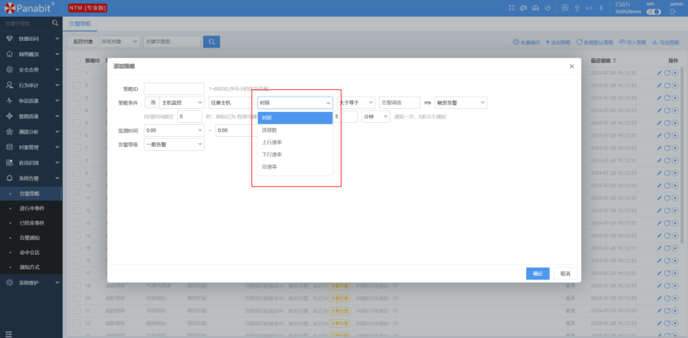Image resolution: width=688 pixels, height=338 pixels.
Task: Click the edit pencil icon in first table row
Action: pyautogui.click(x=659, y=73)
